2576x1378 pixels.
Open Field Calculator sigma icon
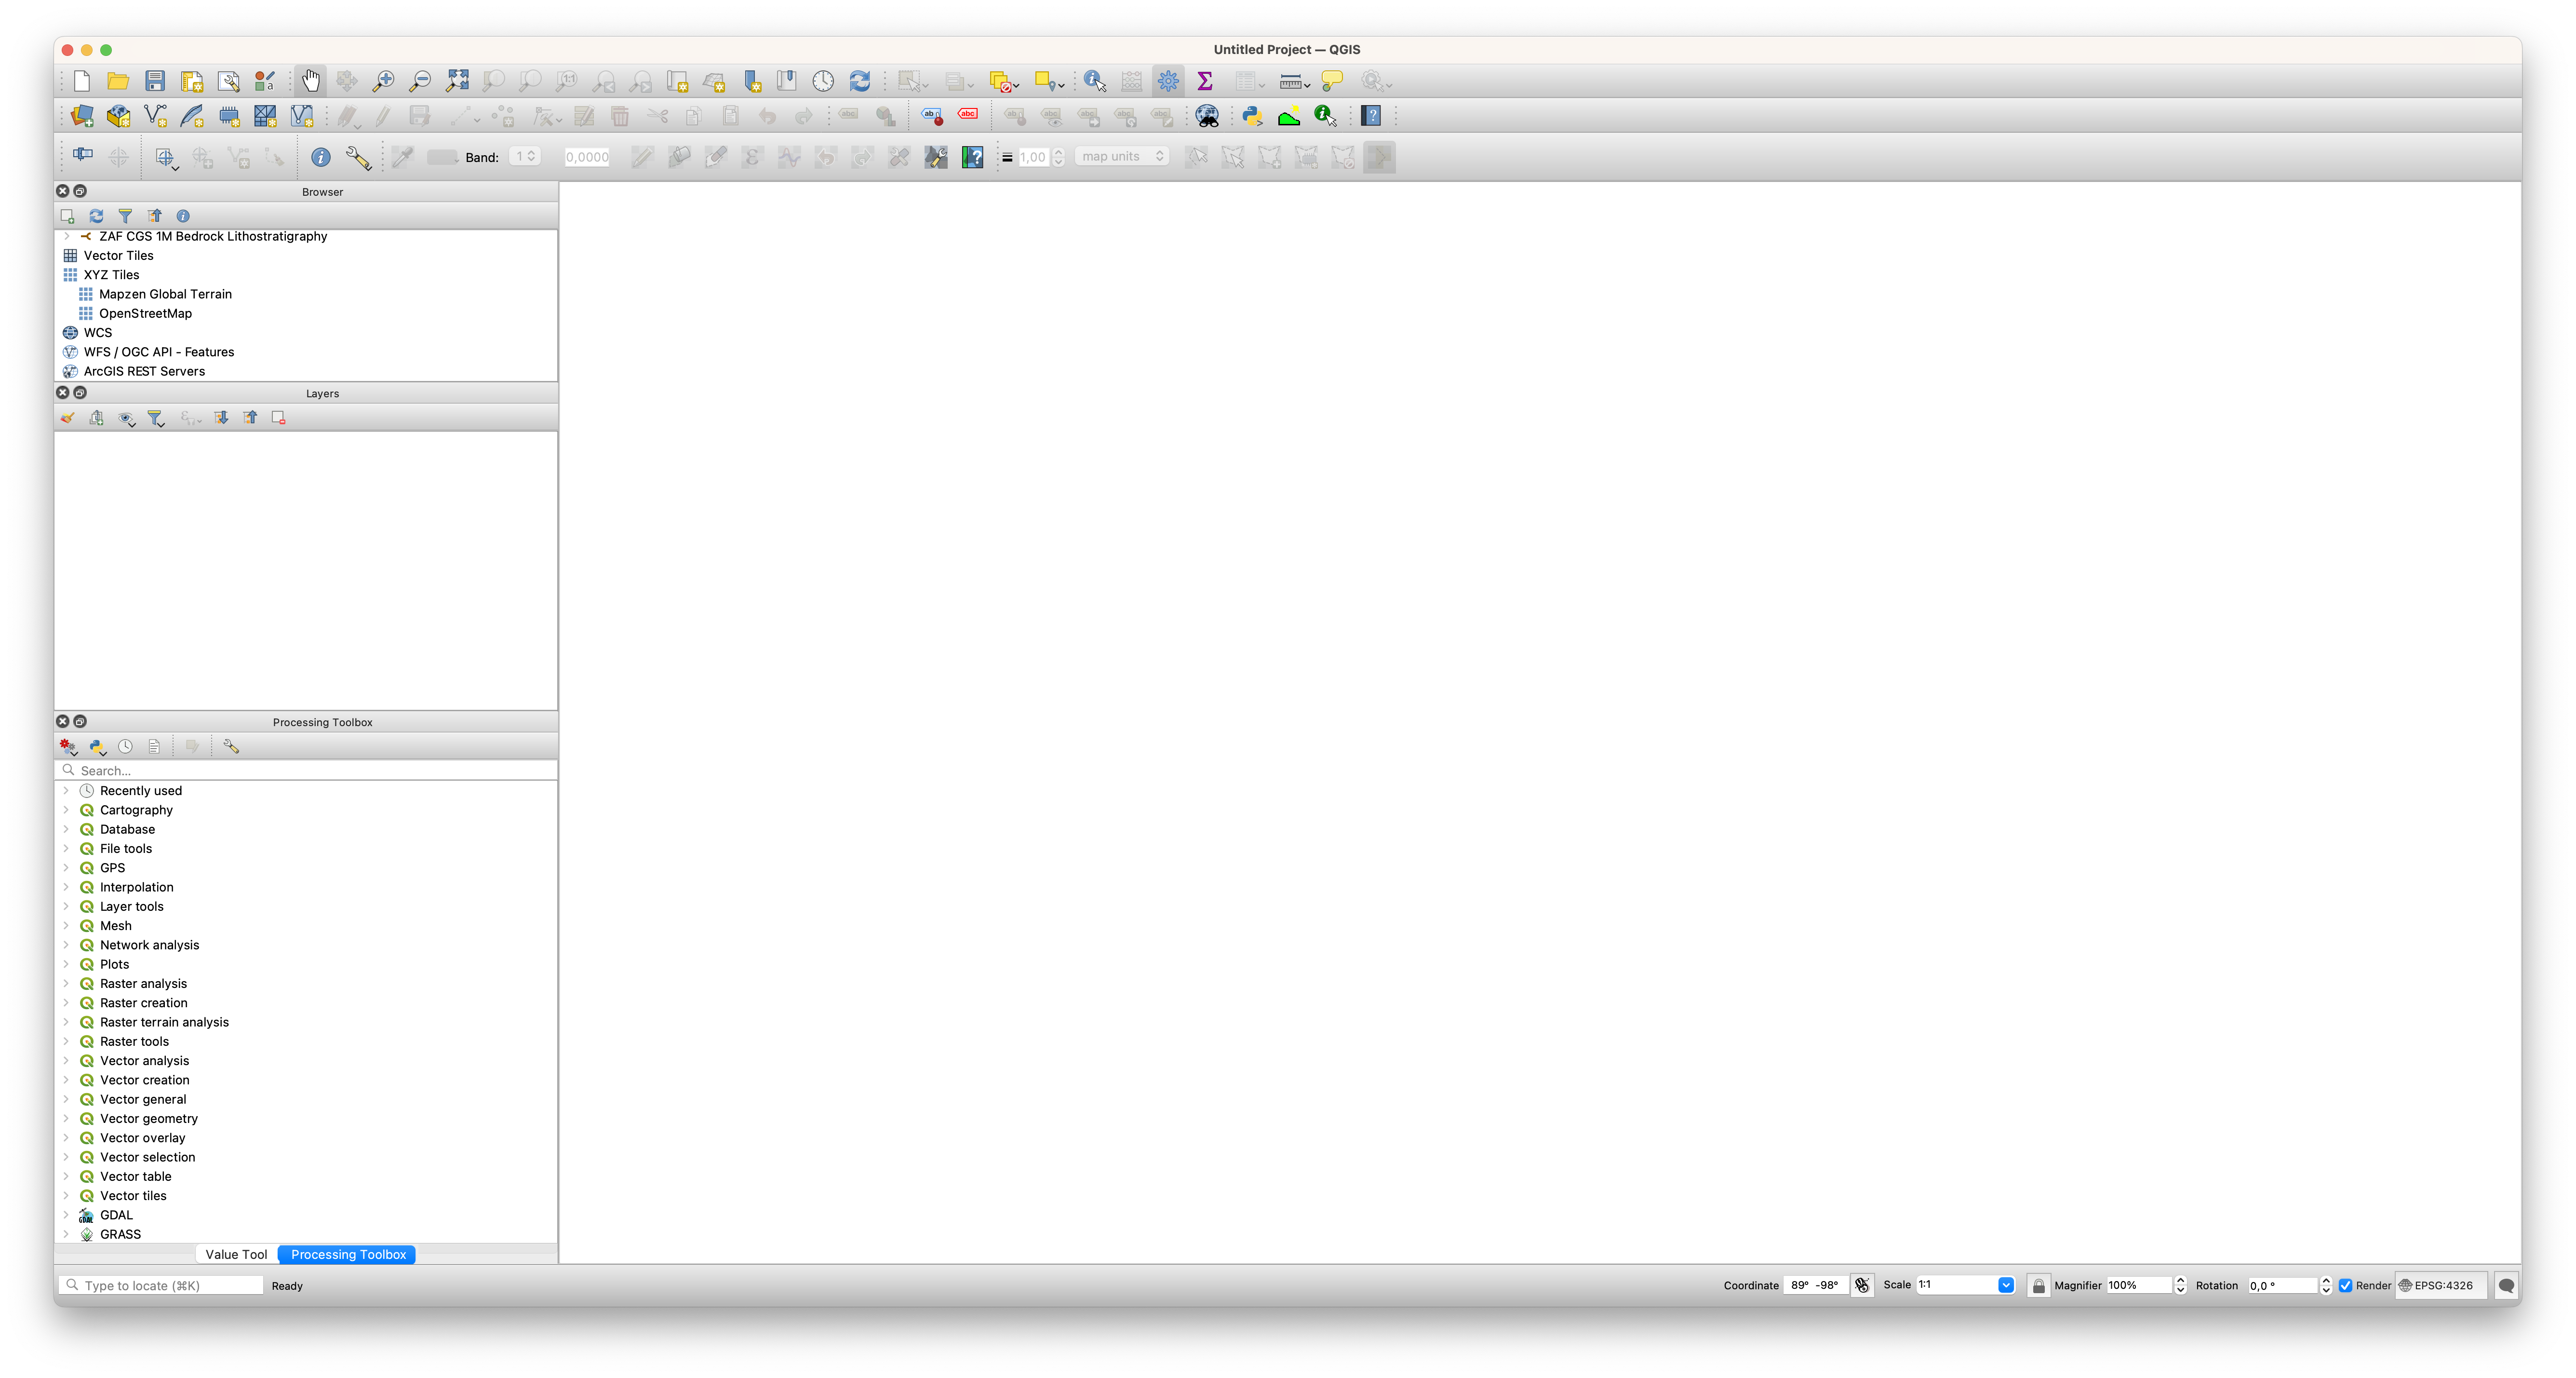1205,81
